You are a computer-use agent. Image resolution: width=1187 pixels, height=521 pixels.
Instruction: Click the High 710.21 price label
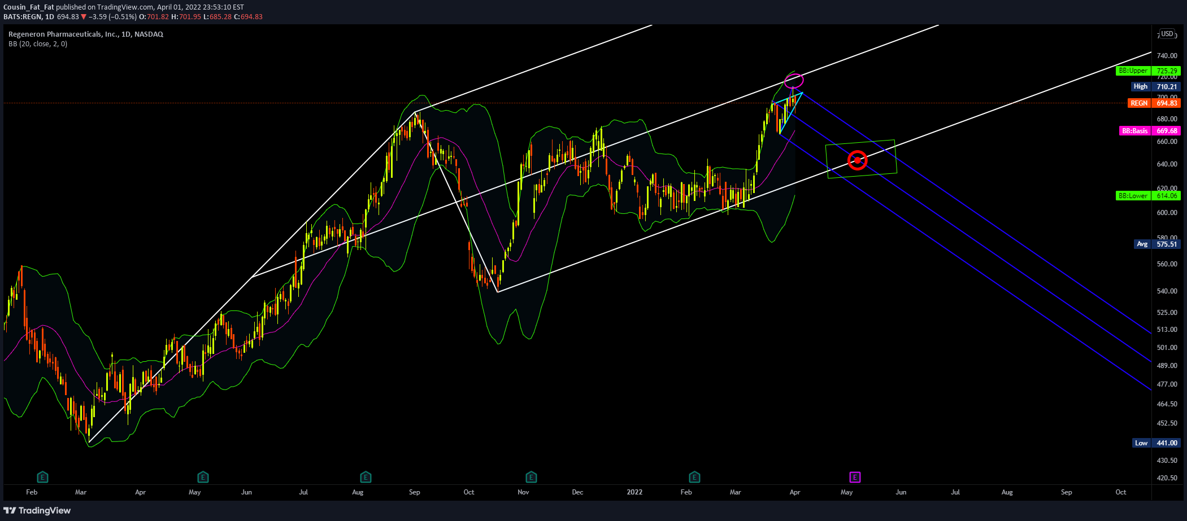tap(1156, 86)
